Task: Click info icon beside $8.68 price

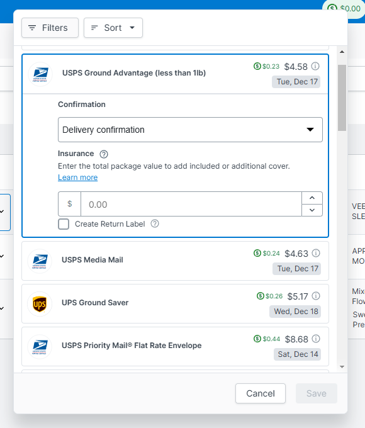Action: click(316, 339)
